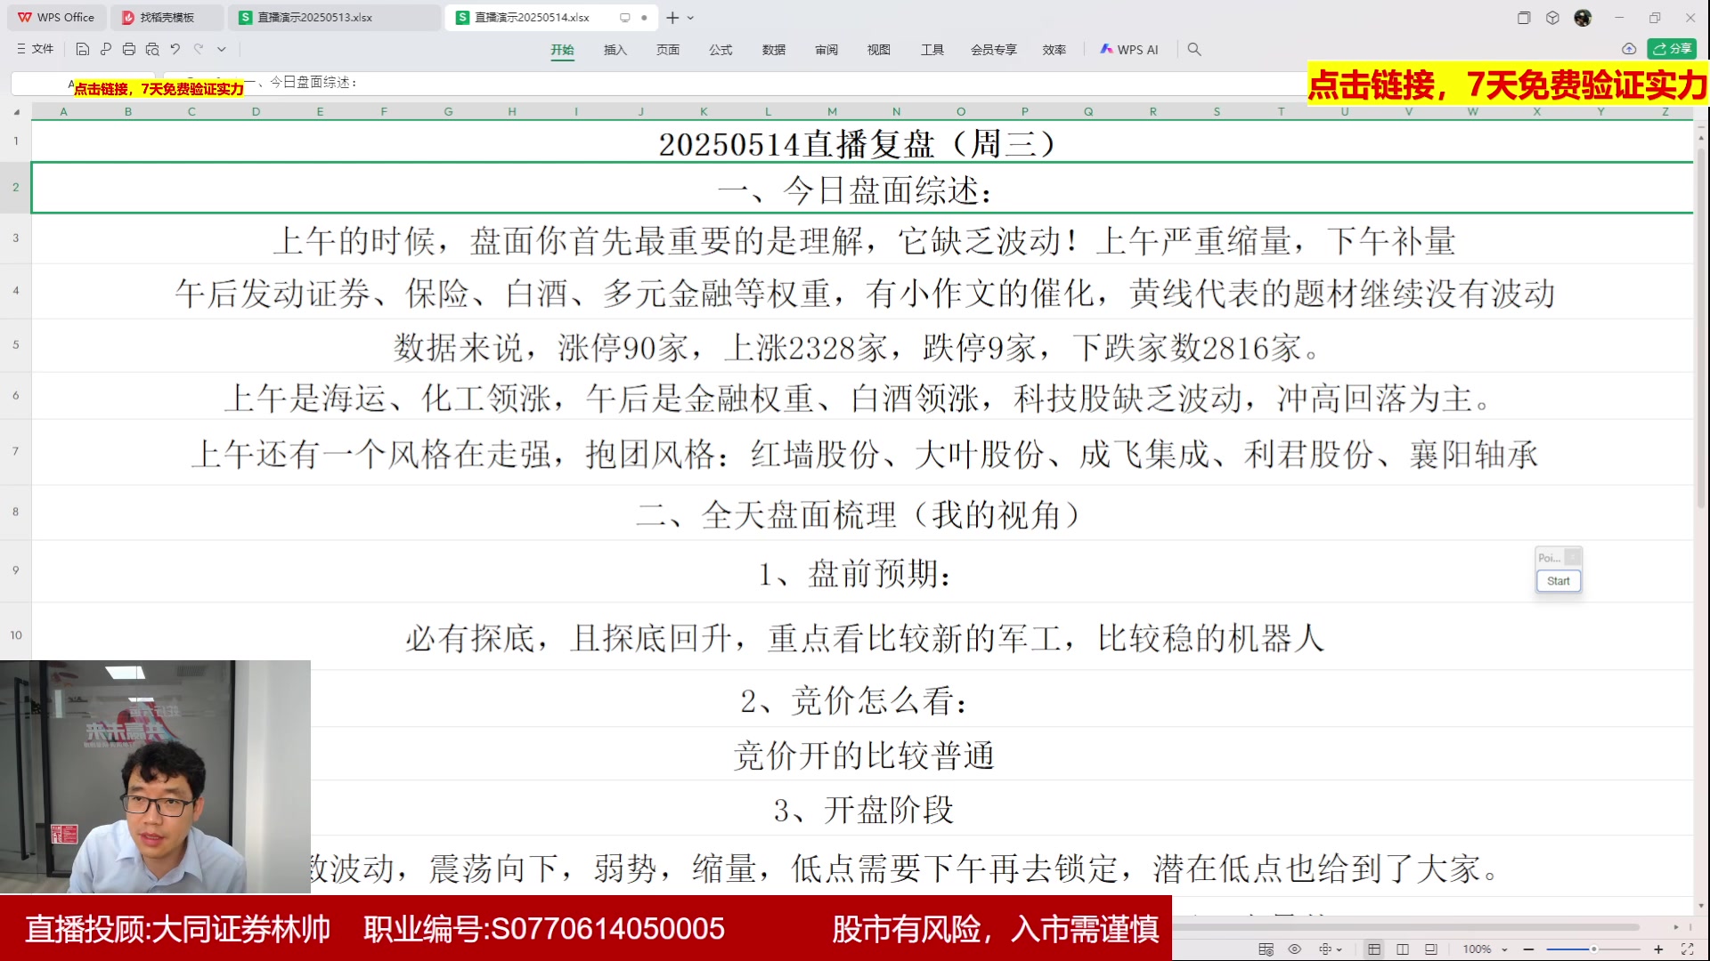Select the title cell in row 1
The width and height of the screenshot is (1710, 961).
point(857,143)
